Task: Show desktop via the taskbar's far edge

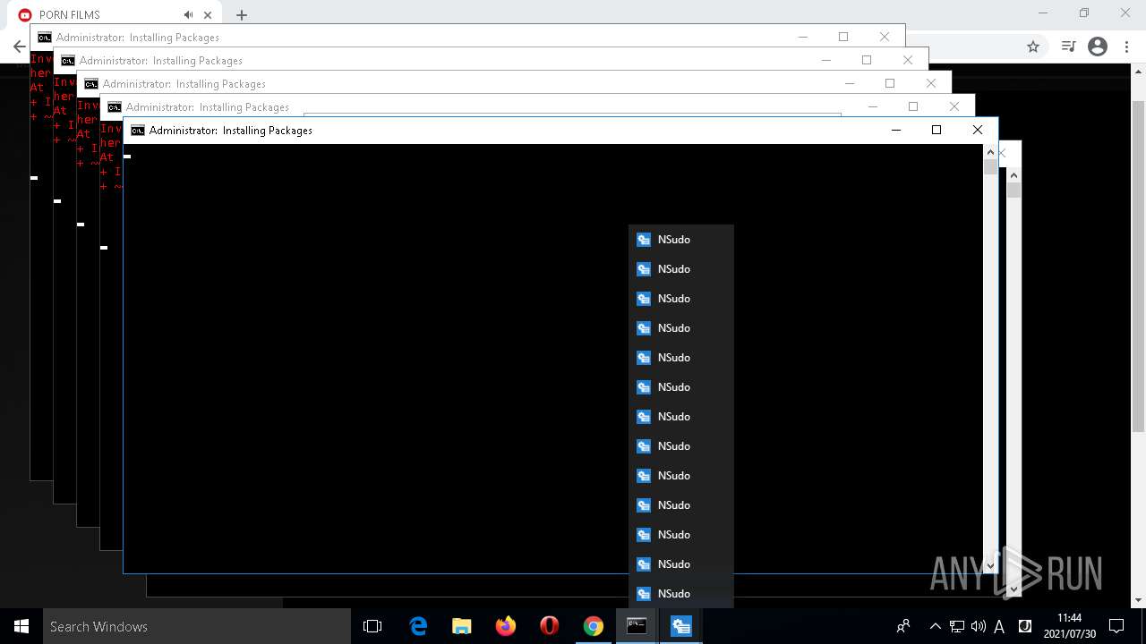Action: click(1143, 626)
